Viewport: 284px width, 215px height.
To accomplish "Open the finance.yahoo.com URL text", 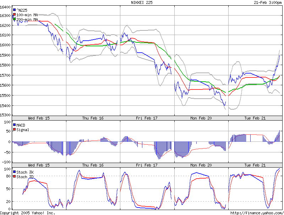I will coord(257,213).
